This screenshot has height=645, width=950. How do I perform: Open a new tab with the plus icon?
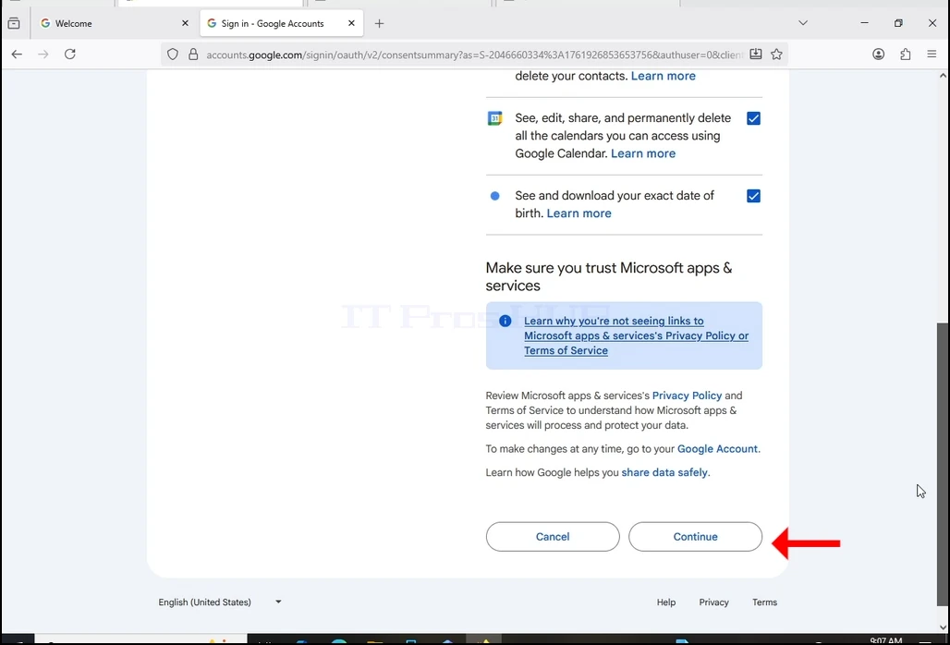(379, 24)
